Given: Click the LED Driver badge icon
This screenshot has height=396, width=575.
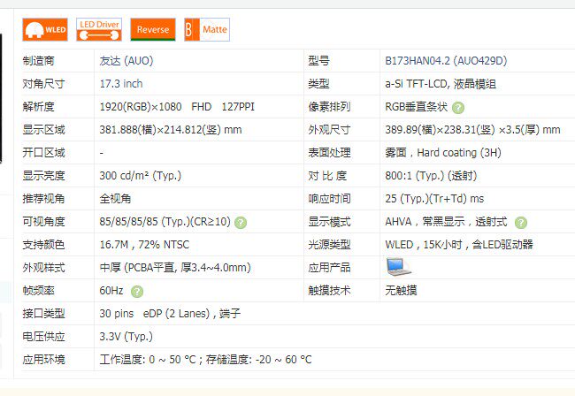Looking at the screenshot, I should coord(99,30).
